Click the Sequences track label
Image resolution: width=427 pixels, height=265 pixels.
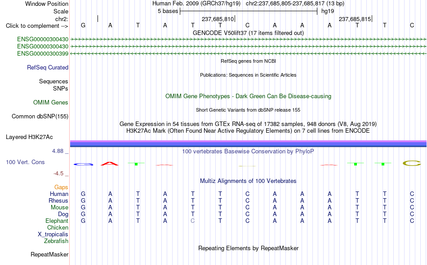(x=53, y=81)
